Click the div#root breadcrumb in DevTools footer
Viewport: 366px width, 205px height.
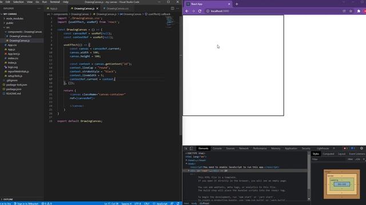pos(204,203)
